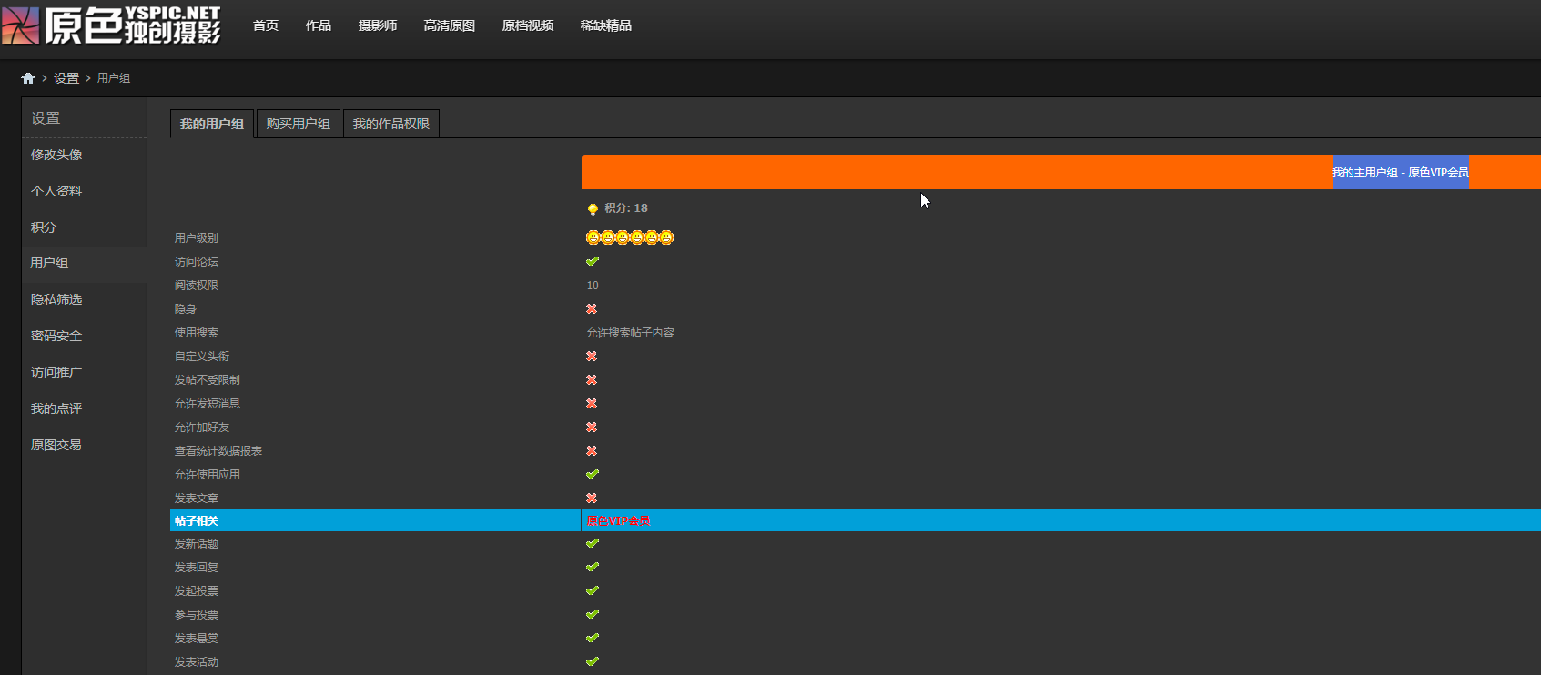Click the 允许搜索帖子内容 value

click(x=630, y=333)
